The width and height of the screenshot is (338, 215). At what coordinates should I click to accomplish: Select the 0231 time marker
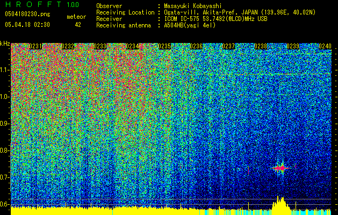click(x=35, y=47)
